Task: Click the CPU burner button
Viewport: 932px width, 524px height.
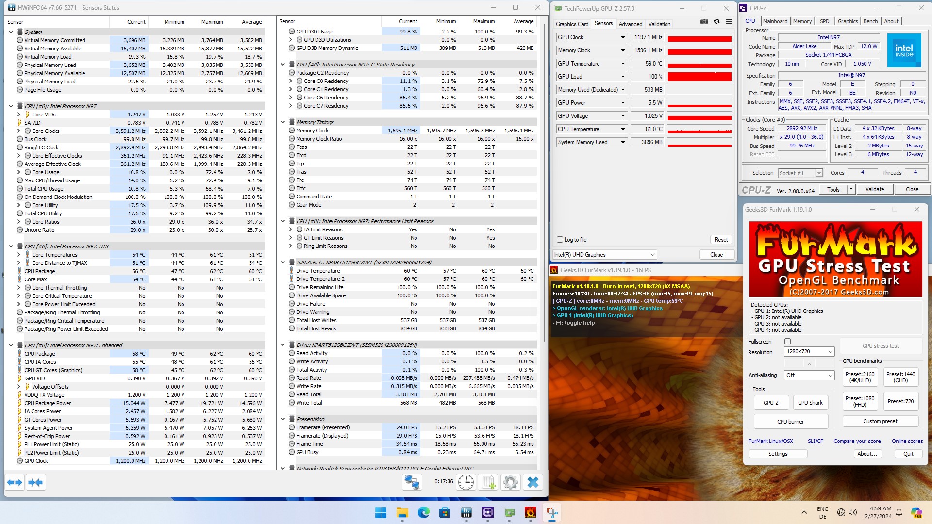Action: tap(790, 422)
